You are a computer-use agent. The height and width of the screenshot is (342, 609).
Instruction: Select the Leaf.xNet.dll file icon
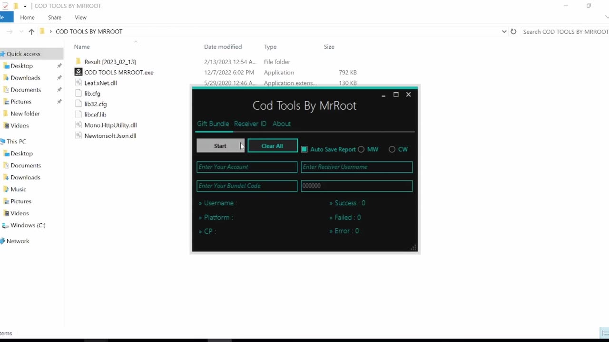79,83
